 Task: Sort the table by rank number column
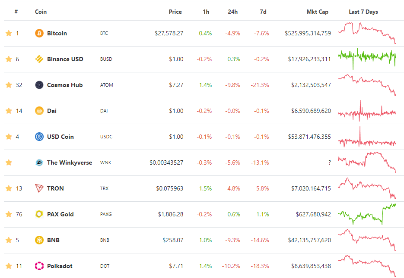pos(16,12)
